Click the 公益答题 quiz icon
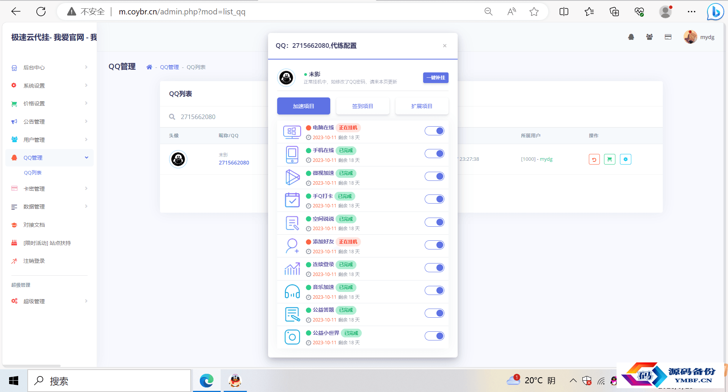This screenshot has width=728, height=392. click(x=292, y=314)
